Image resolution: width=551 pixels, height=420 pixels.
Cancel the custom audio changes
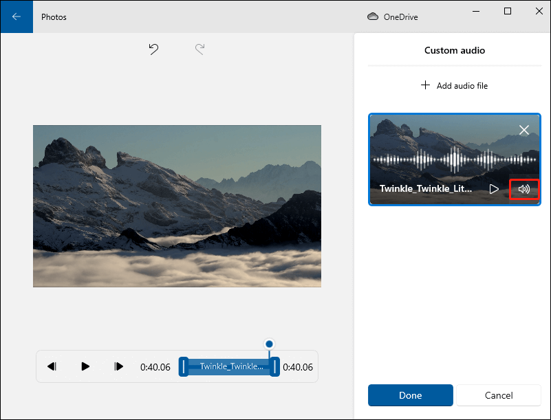[498, 395]
